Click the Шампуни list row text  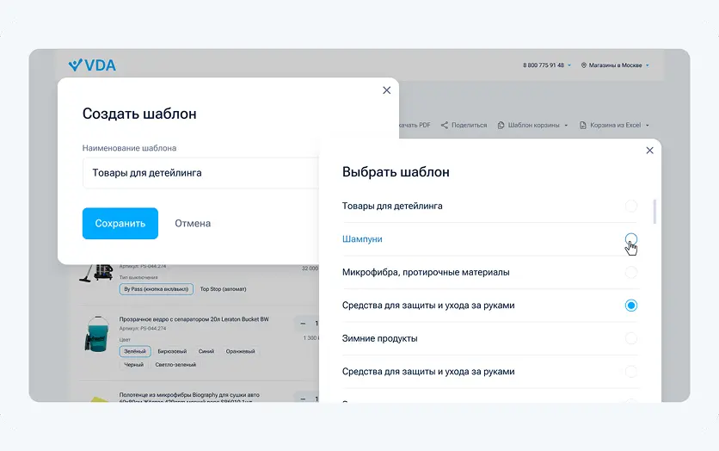[362, 239]
